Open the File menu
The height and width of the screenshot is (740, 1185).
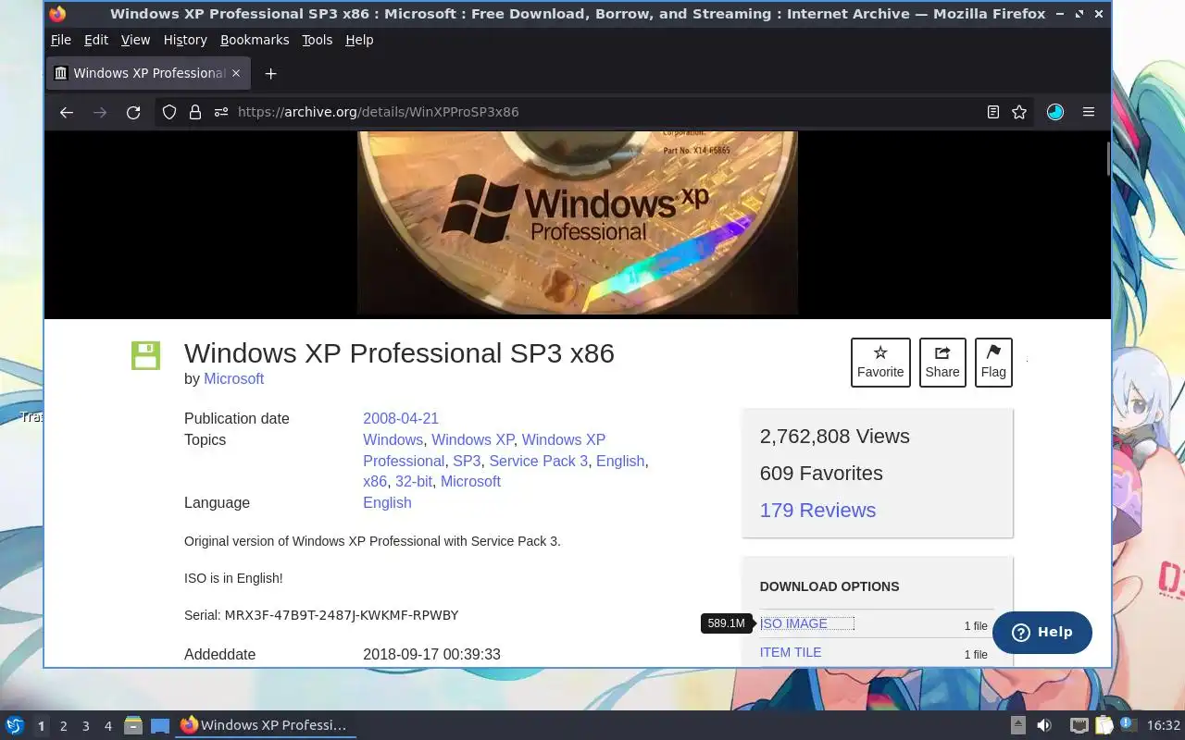pyautogui.click(x=61, y=40)
